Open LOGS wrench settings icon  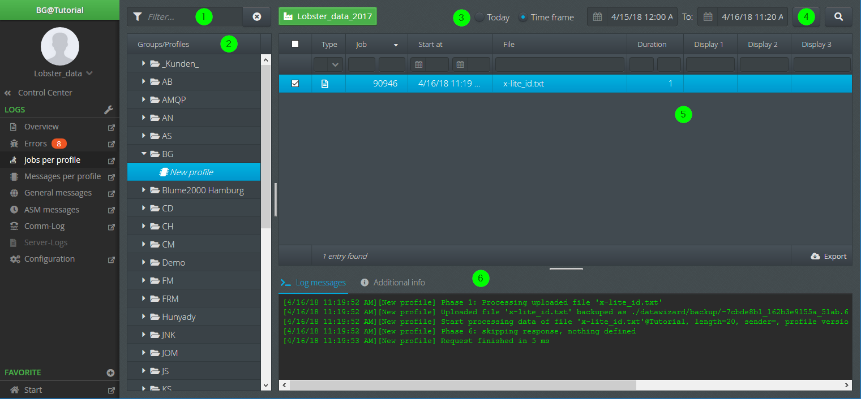point(110,110)
